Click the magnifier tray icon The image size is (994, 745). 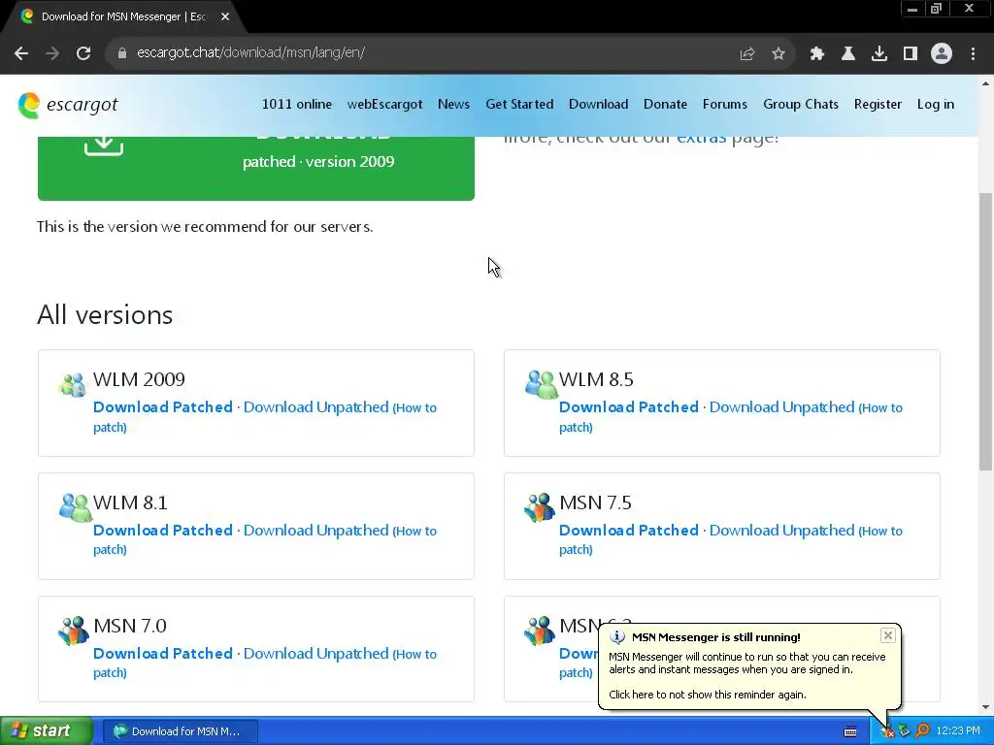[922, 731]
